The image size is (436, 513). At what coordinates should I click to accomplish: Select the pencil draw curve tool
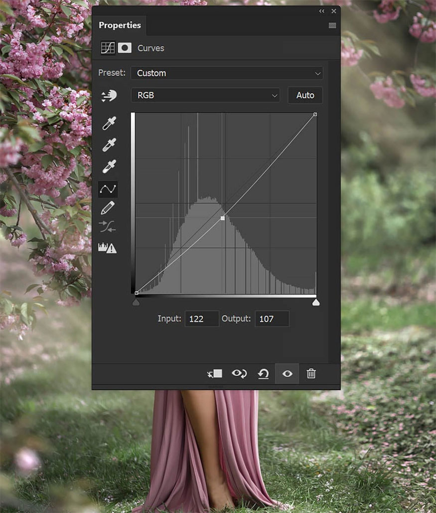click(x=108, y=208)
